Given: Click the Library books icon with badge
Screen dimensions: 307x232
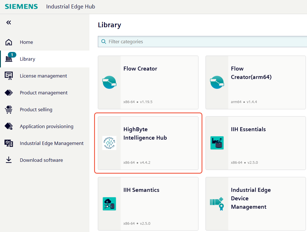Looking at the screenshot, I should tap(9, 59).
